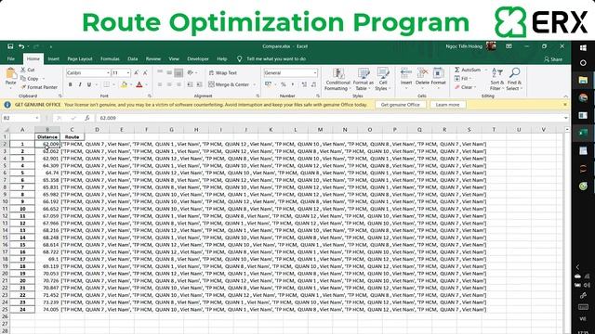Save the workbook from the quick access toolbar

(10, 46)
